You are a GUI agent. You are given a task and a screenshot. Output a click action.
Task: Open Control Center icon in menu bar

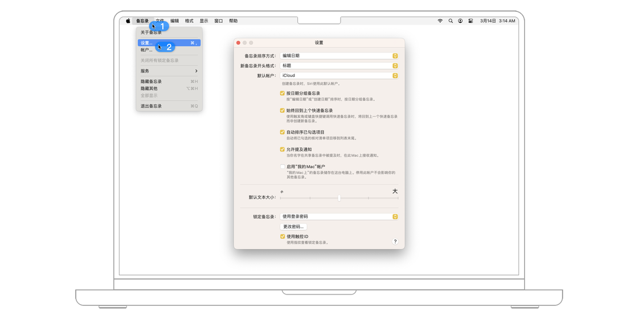(471, 21)
